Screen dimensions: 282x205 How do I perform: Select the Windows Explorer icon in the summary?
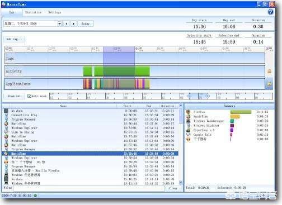pyautogui.click(x=189, y=126)
